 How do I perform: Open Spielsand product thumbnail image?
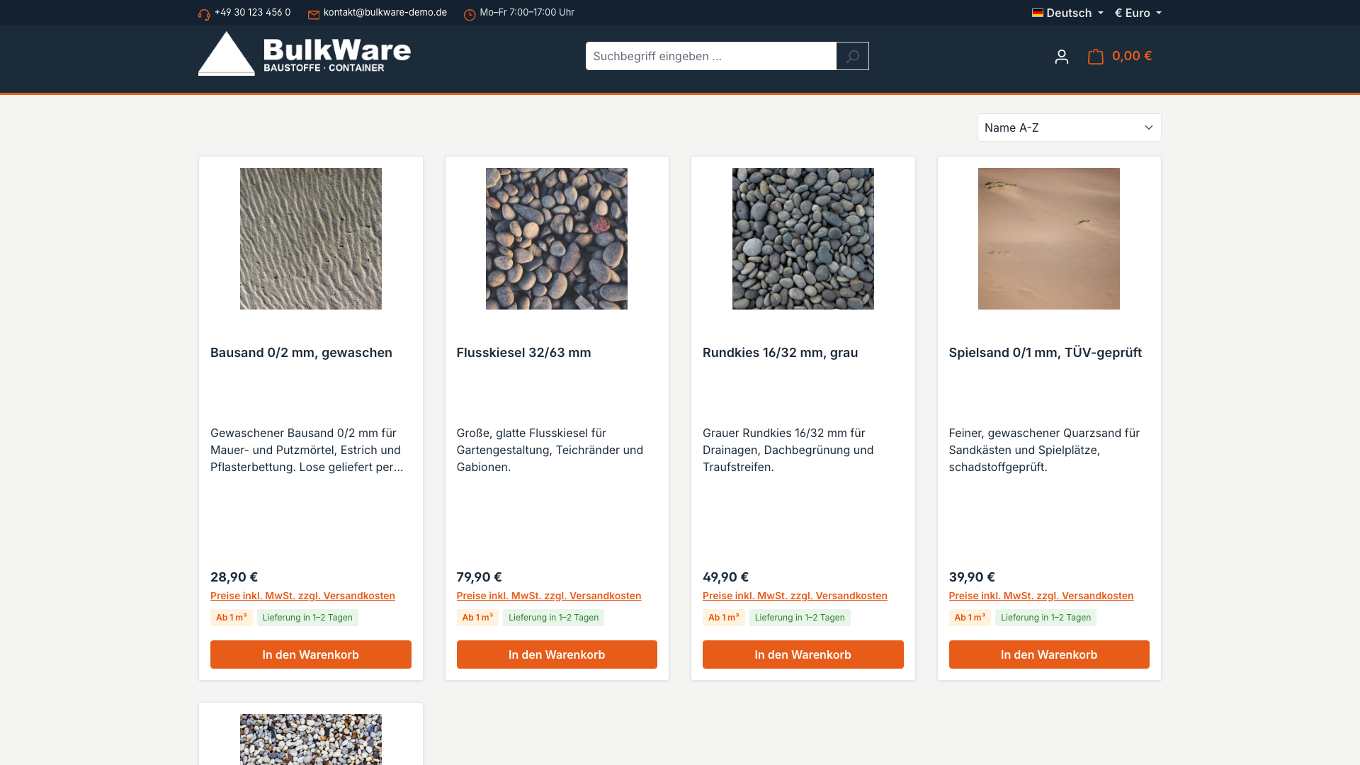tap(1049, 239)
